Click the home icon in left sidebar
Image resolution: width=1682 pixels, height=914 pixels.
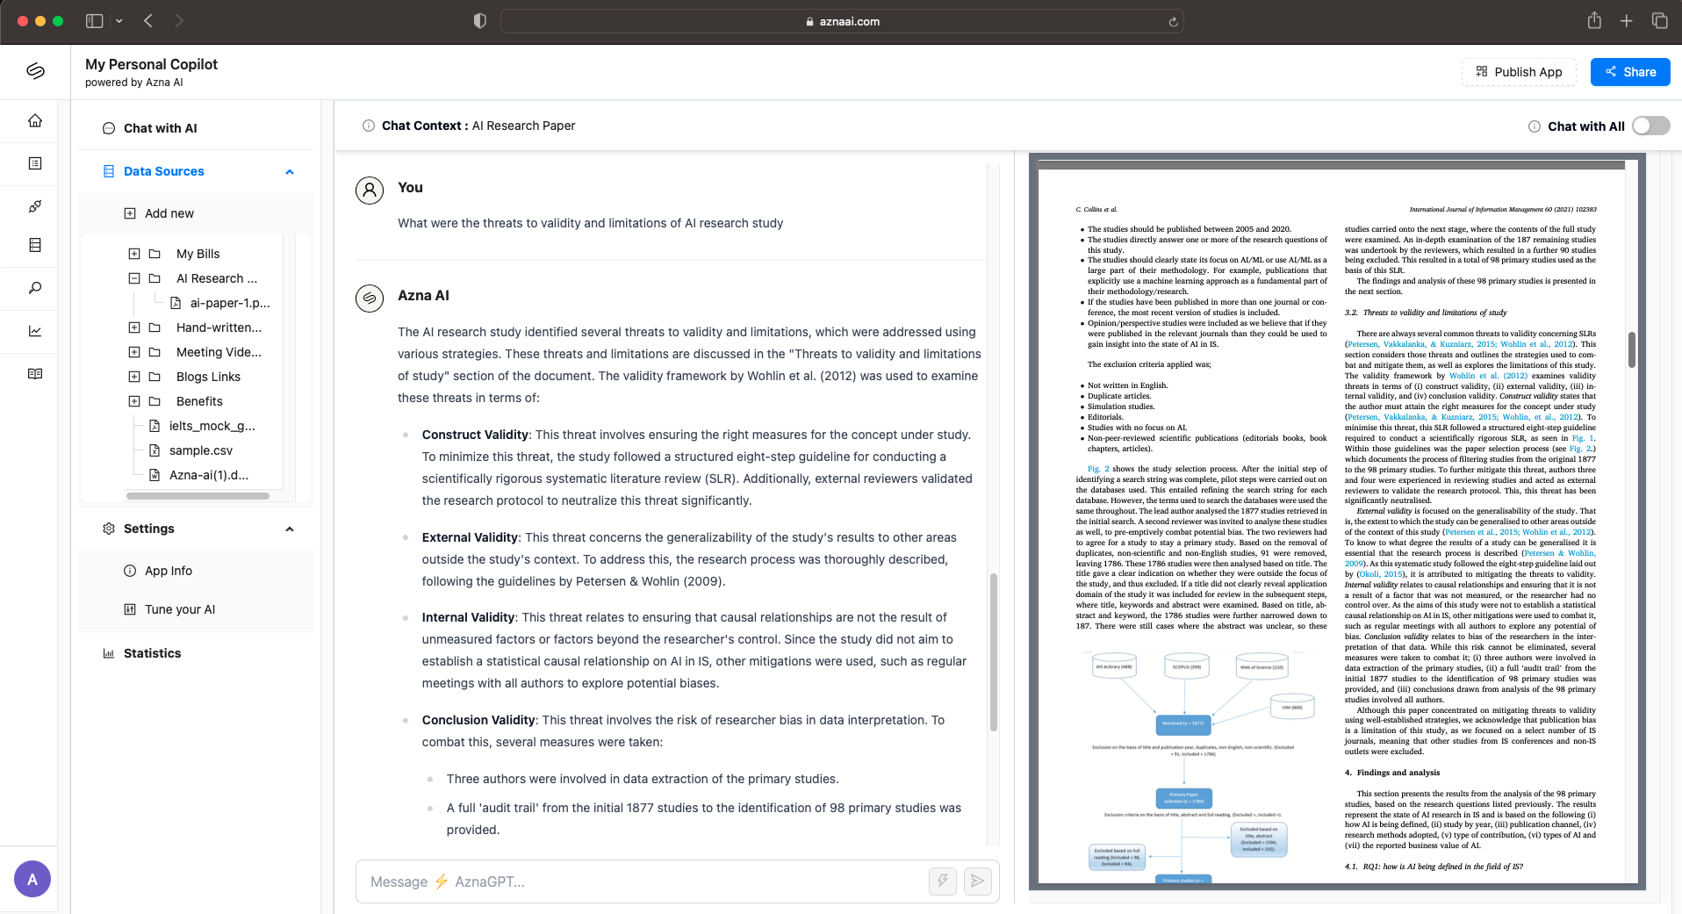pyautogui.click(x=35, y=121)
